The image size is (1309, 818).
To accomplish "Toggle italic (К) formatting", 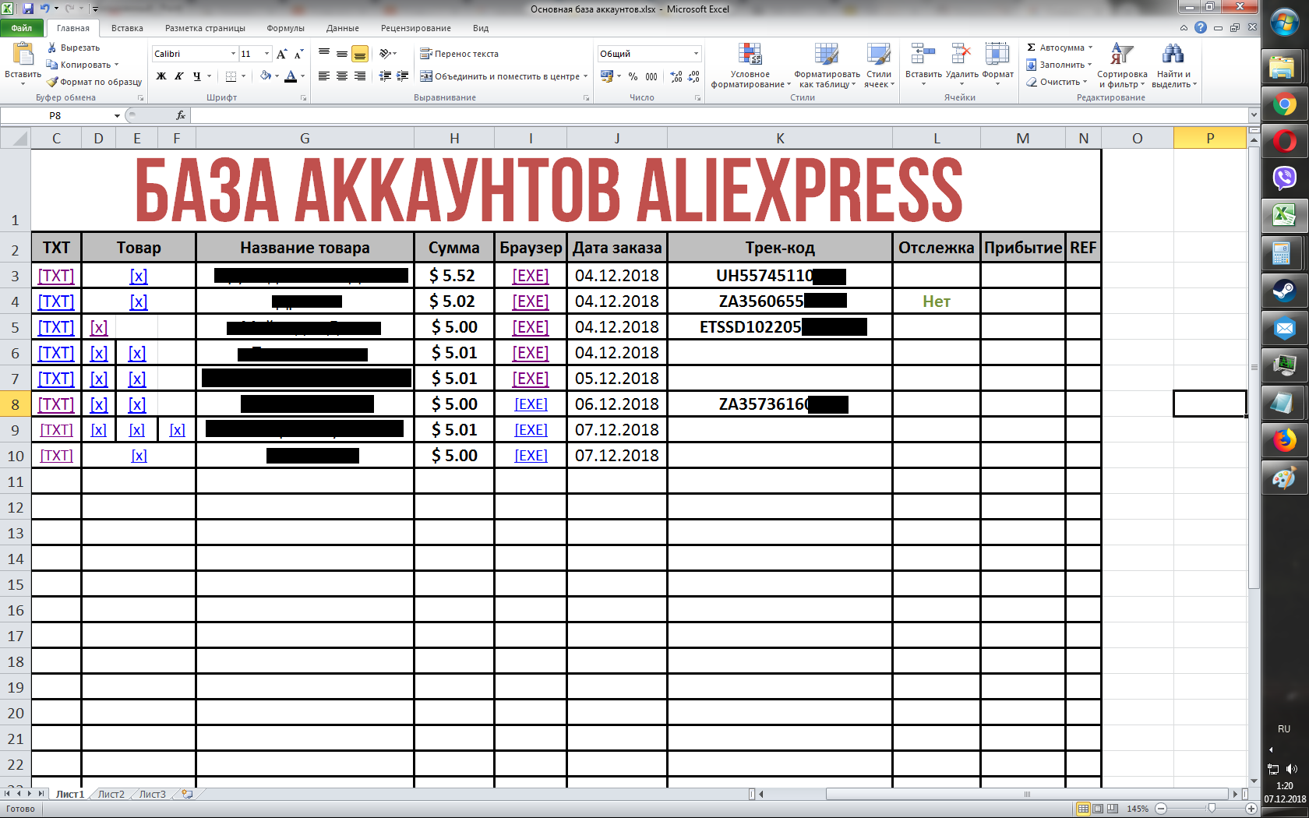I will (179, 76).
